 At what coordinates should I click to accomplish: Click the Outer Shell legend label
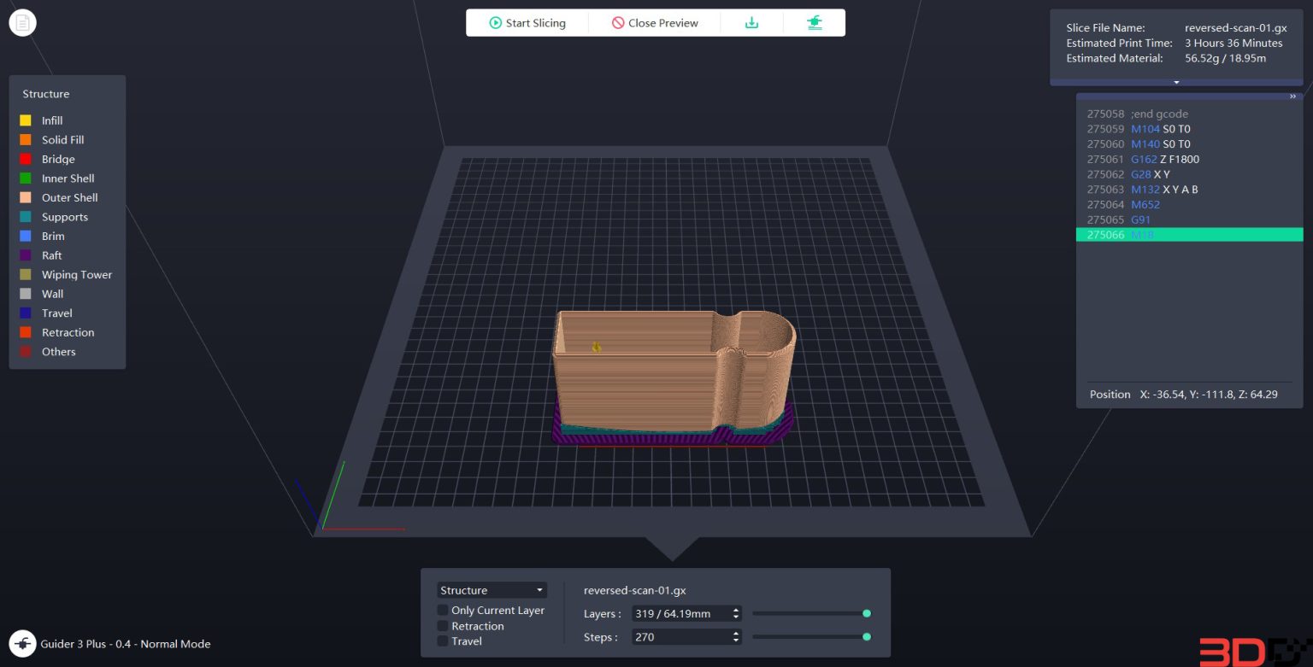[x=70, y=198]
